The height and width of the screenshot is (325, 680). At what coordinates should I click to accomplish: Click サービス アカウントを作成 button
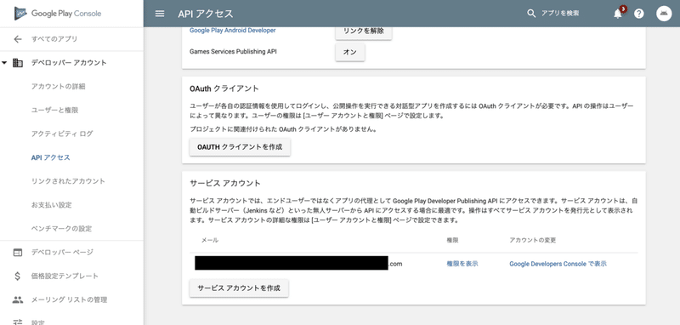click(239, 288)
